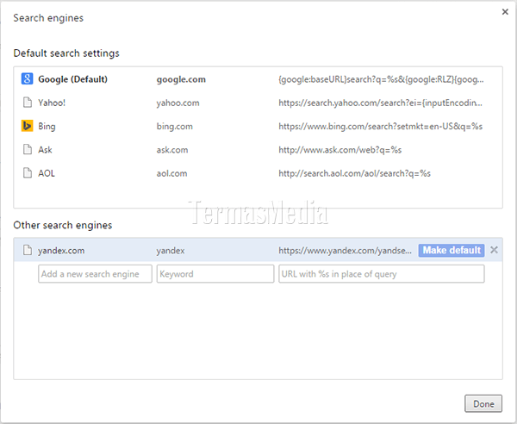Click the ask.com keyword
The image size is (517, 424).
[172, 150]
